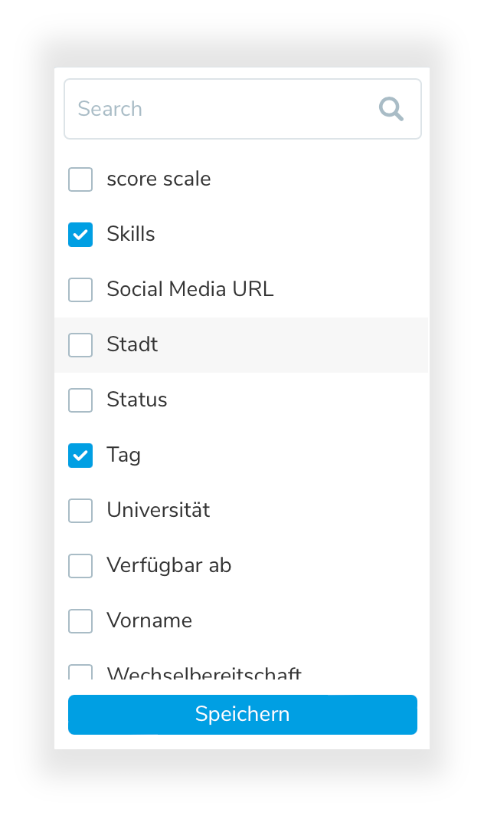Image resolution: width=484 pixels, height=816 pixels.
Task: Click the Status option text
Action: [137, 400]
